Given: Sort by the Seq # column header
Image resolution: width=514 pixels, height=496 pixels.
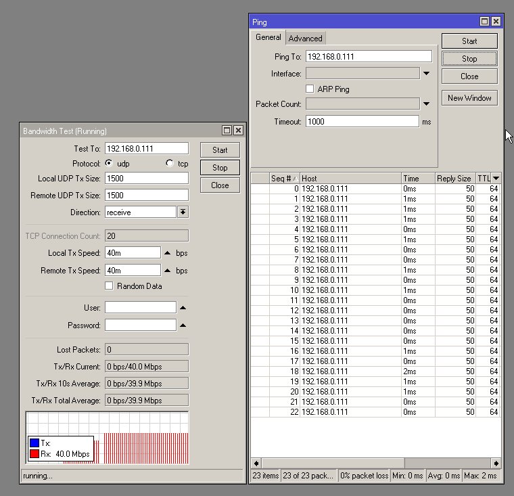Looking at the screenshot, I should click(x=285, y=179).
